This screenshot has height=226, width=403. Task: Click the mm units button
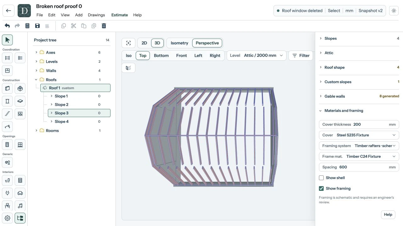pyautogui.click(x=349, y=11)
